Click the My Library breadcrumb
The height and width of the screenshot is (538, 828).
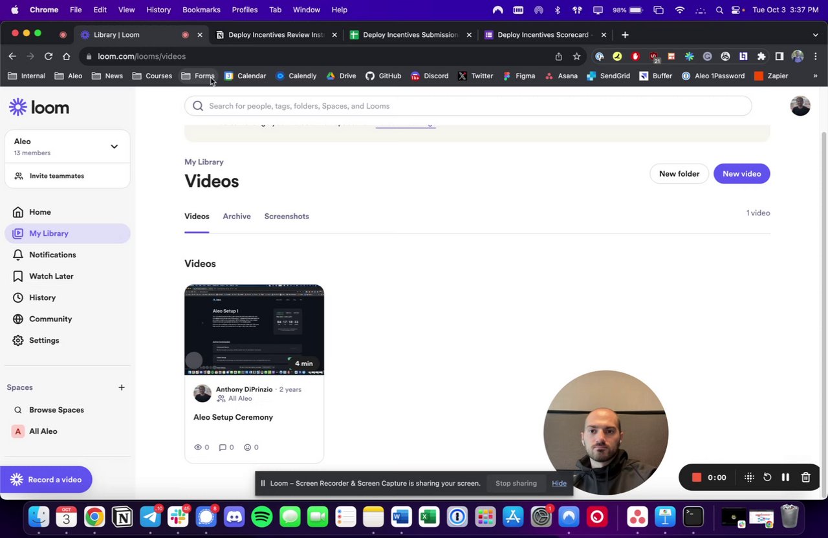coord(204,162)
